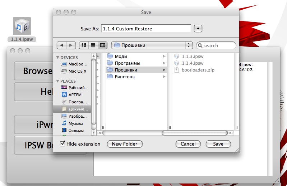Viewport: 287px width, 186px height.
Task: Click the Hel… button in background window
Action: click(34, 92)
